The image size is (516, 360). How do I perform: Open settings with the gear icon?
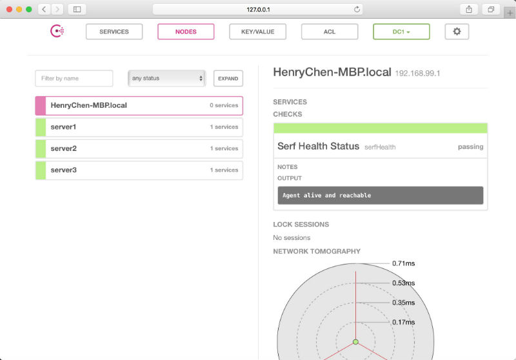457,32
